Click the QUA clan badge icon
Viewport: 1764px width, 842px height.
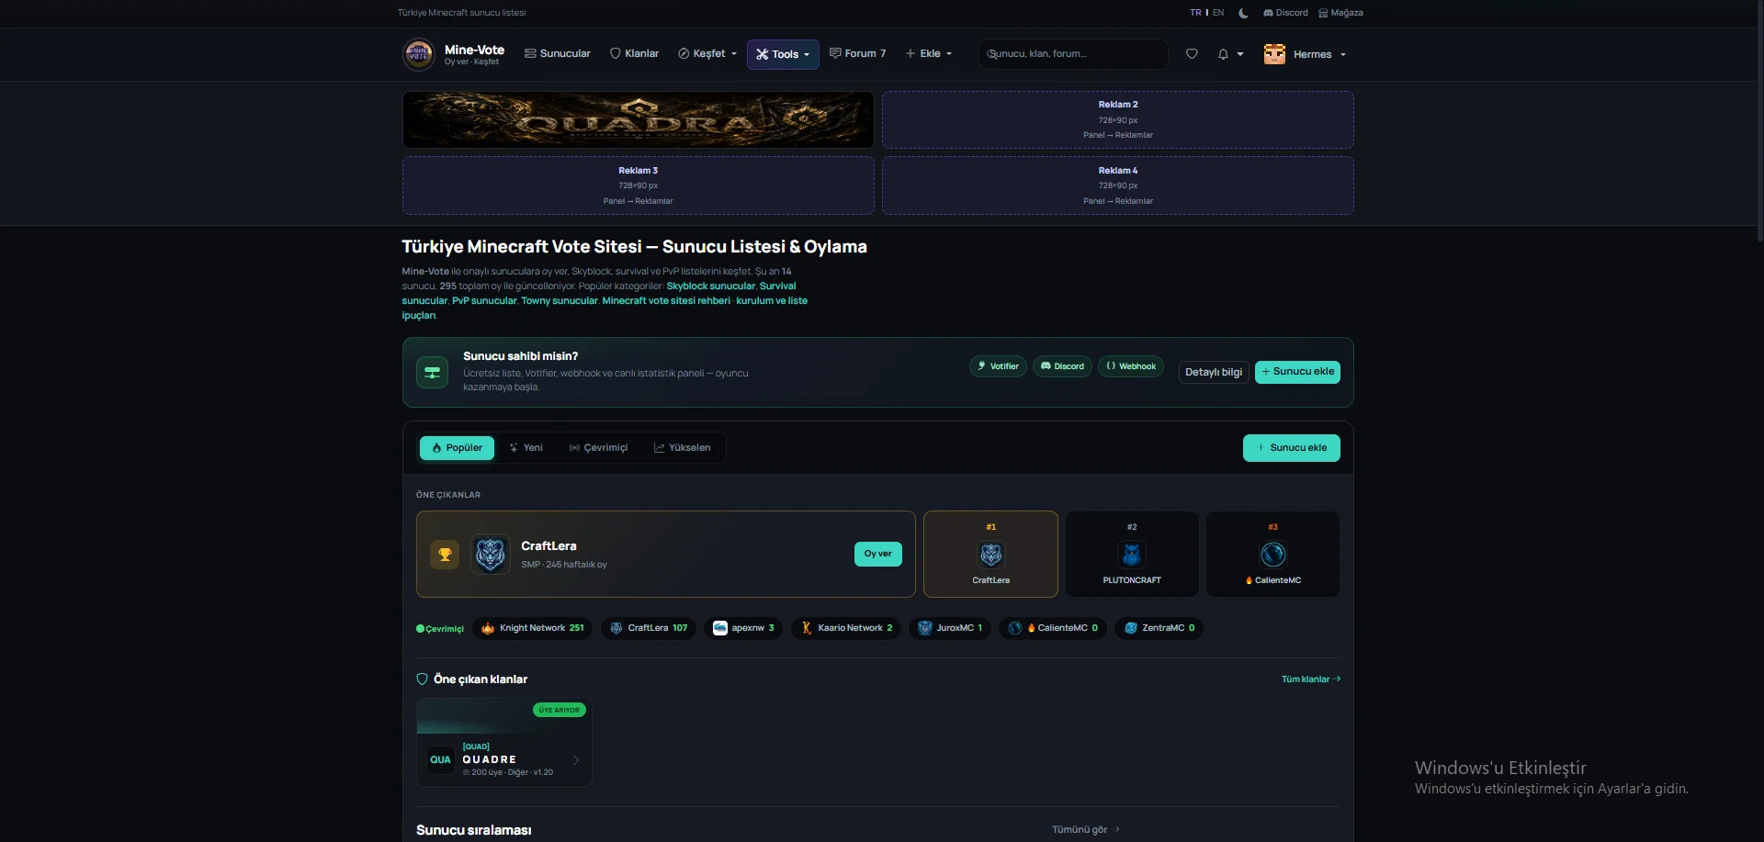point(441,760)
